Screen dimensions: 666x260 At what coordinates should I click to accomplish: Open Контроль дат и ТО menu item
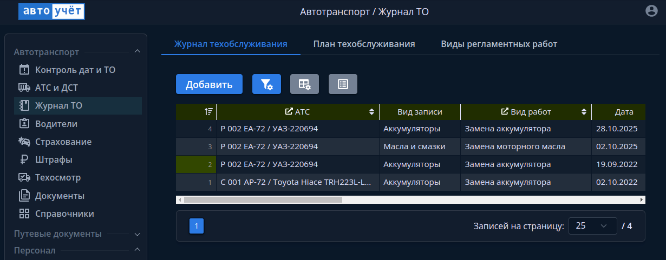point(78,70)
